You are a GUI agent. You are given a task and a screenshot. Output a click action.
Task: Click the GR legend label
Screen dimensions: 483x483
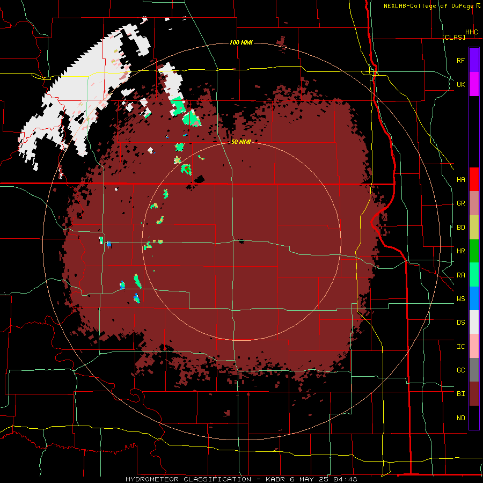460,203
